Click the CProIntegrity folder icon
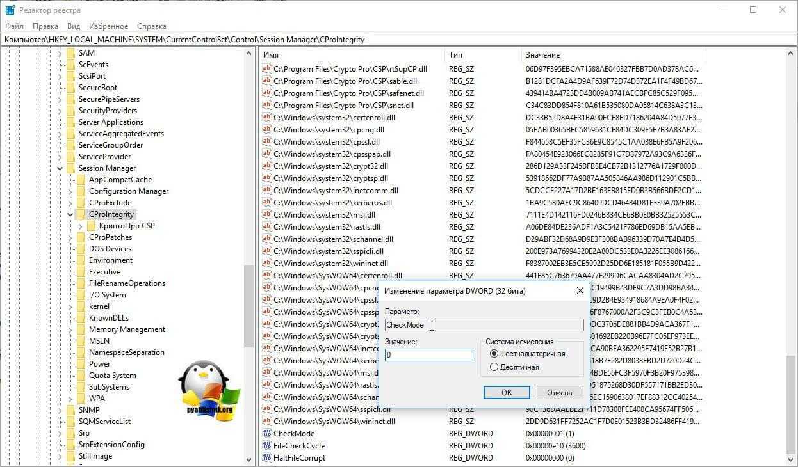This screenshot has width=798, height=467. click(81, 214)
